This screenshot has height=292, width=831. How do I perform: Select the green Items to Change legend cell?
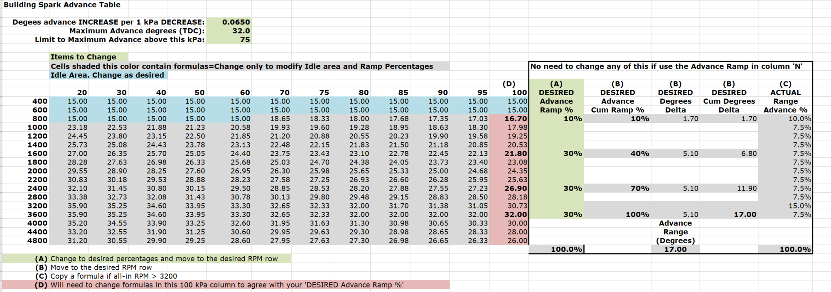pyautogui.click(x=83, y=57)
